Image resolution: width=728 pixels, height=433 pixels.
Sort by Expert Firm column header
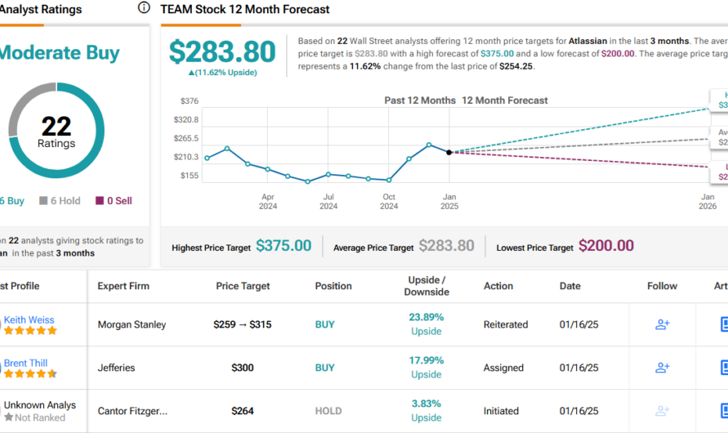click(124, 286)
